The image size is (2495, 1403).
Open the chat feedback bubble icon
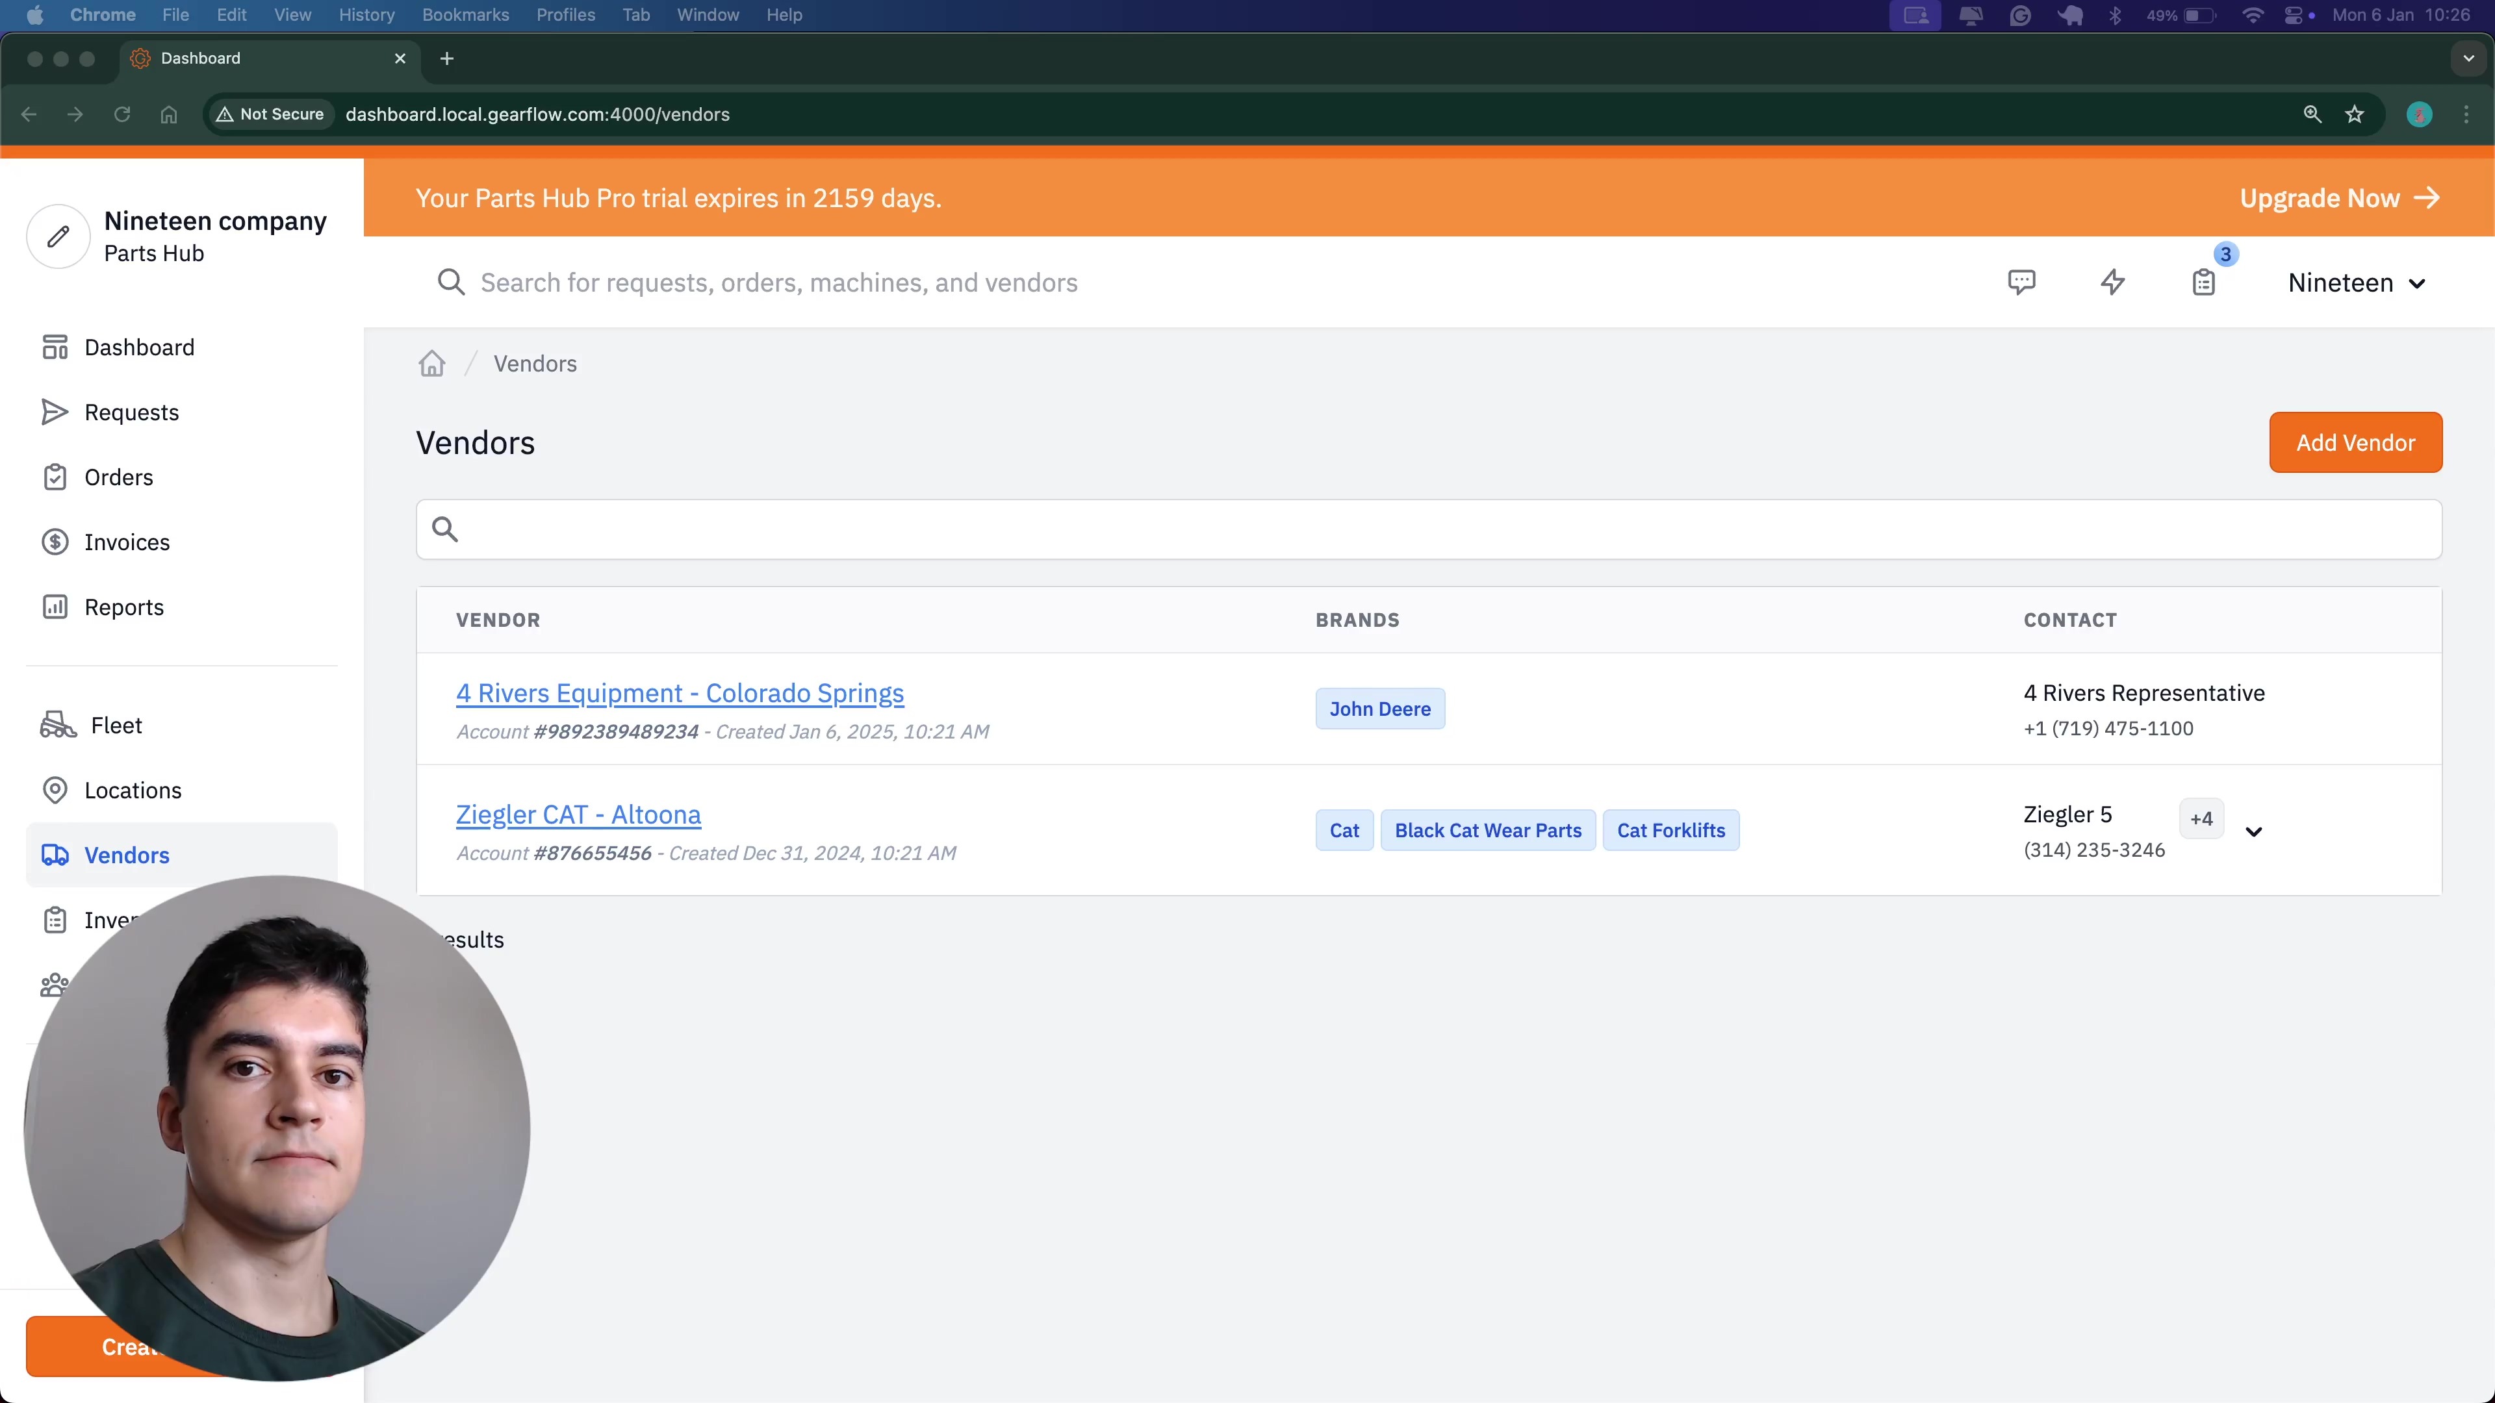tap(2023, 282)
